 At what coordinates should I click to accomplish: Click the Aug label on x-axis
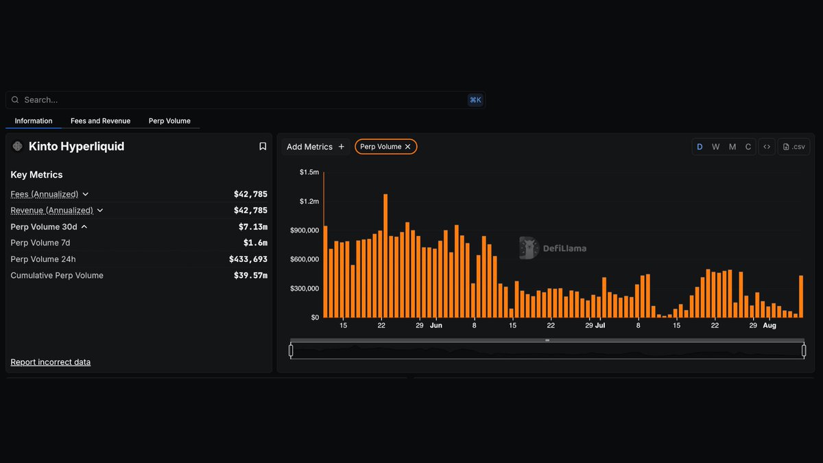pyautogui.click(x=770, y=326)
